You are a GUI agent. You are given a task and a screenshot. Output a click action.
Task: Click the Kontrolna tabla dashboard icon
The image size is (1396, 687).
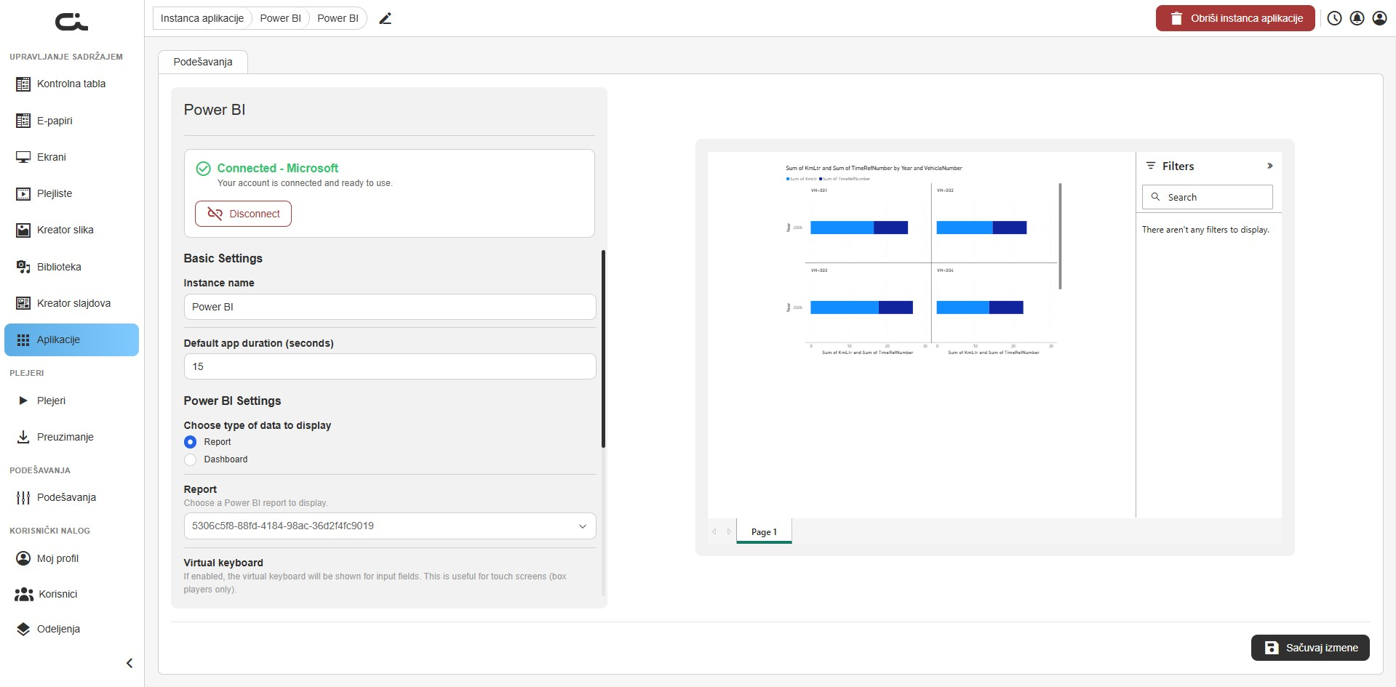(x=23, y=84)
